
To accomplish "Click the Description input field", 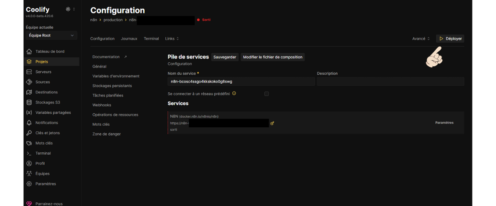I will click(391, 82).
